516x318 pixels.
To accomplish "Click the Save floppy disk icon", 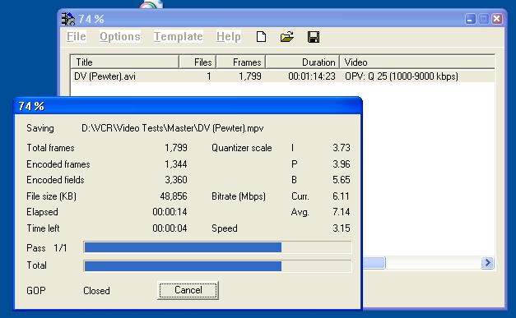I will point(314,36).
